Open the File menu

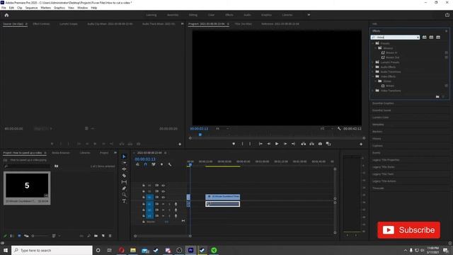pos(4,8)
